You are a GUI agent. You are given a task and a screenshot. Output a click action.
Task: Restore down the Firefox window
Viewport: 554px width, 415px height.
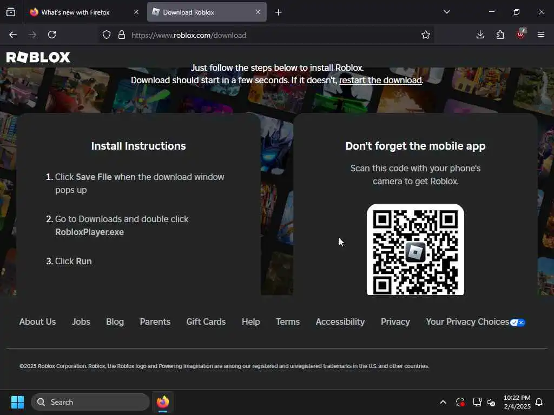tap(517, 12)
